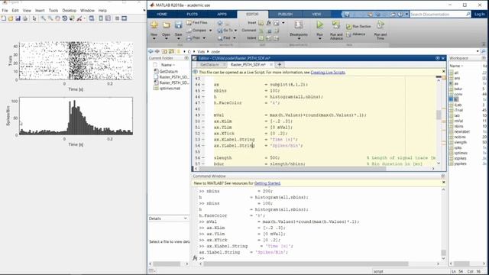Toggle breakpoint dash on editor line 46
The image size is (489, 275).
point(203,97)
